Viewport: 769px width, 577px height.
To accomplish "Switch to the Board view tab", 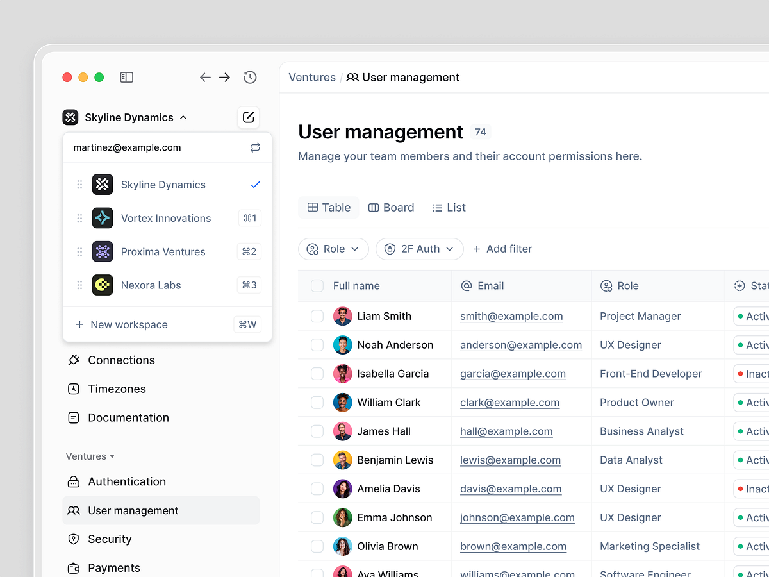I will coord(391,208).
